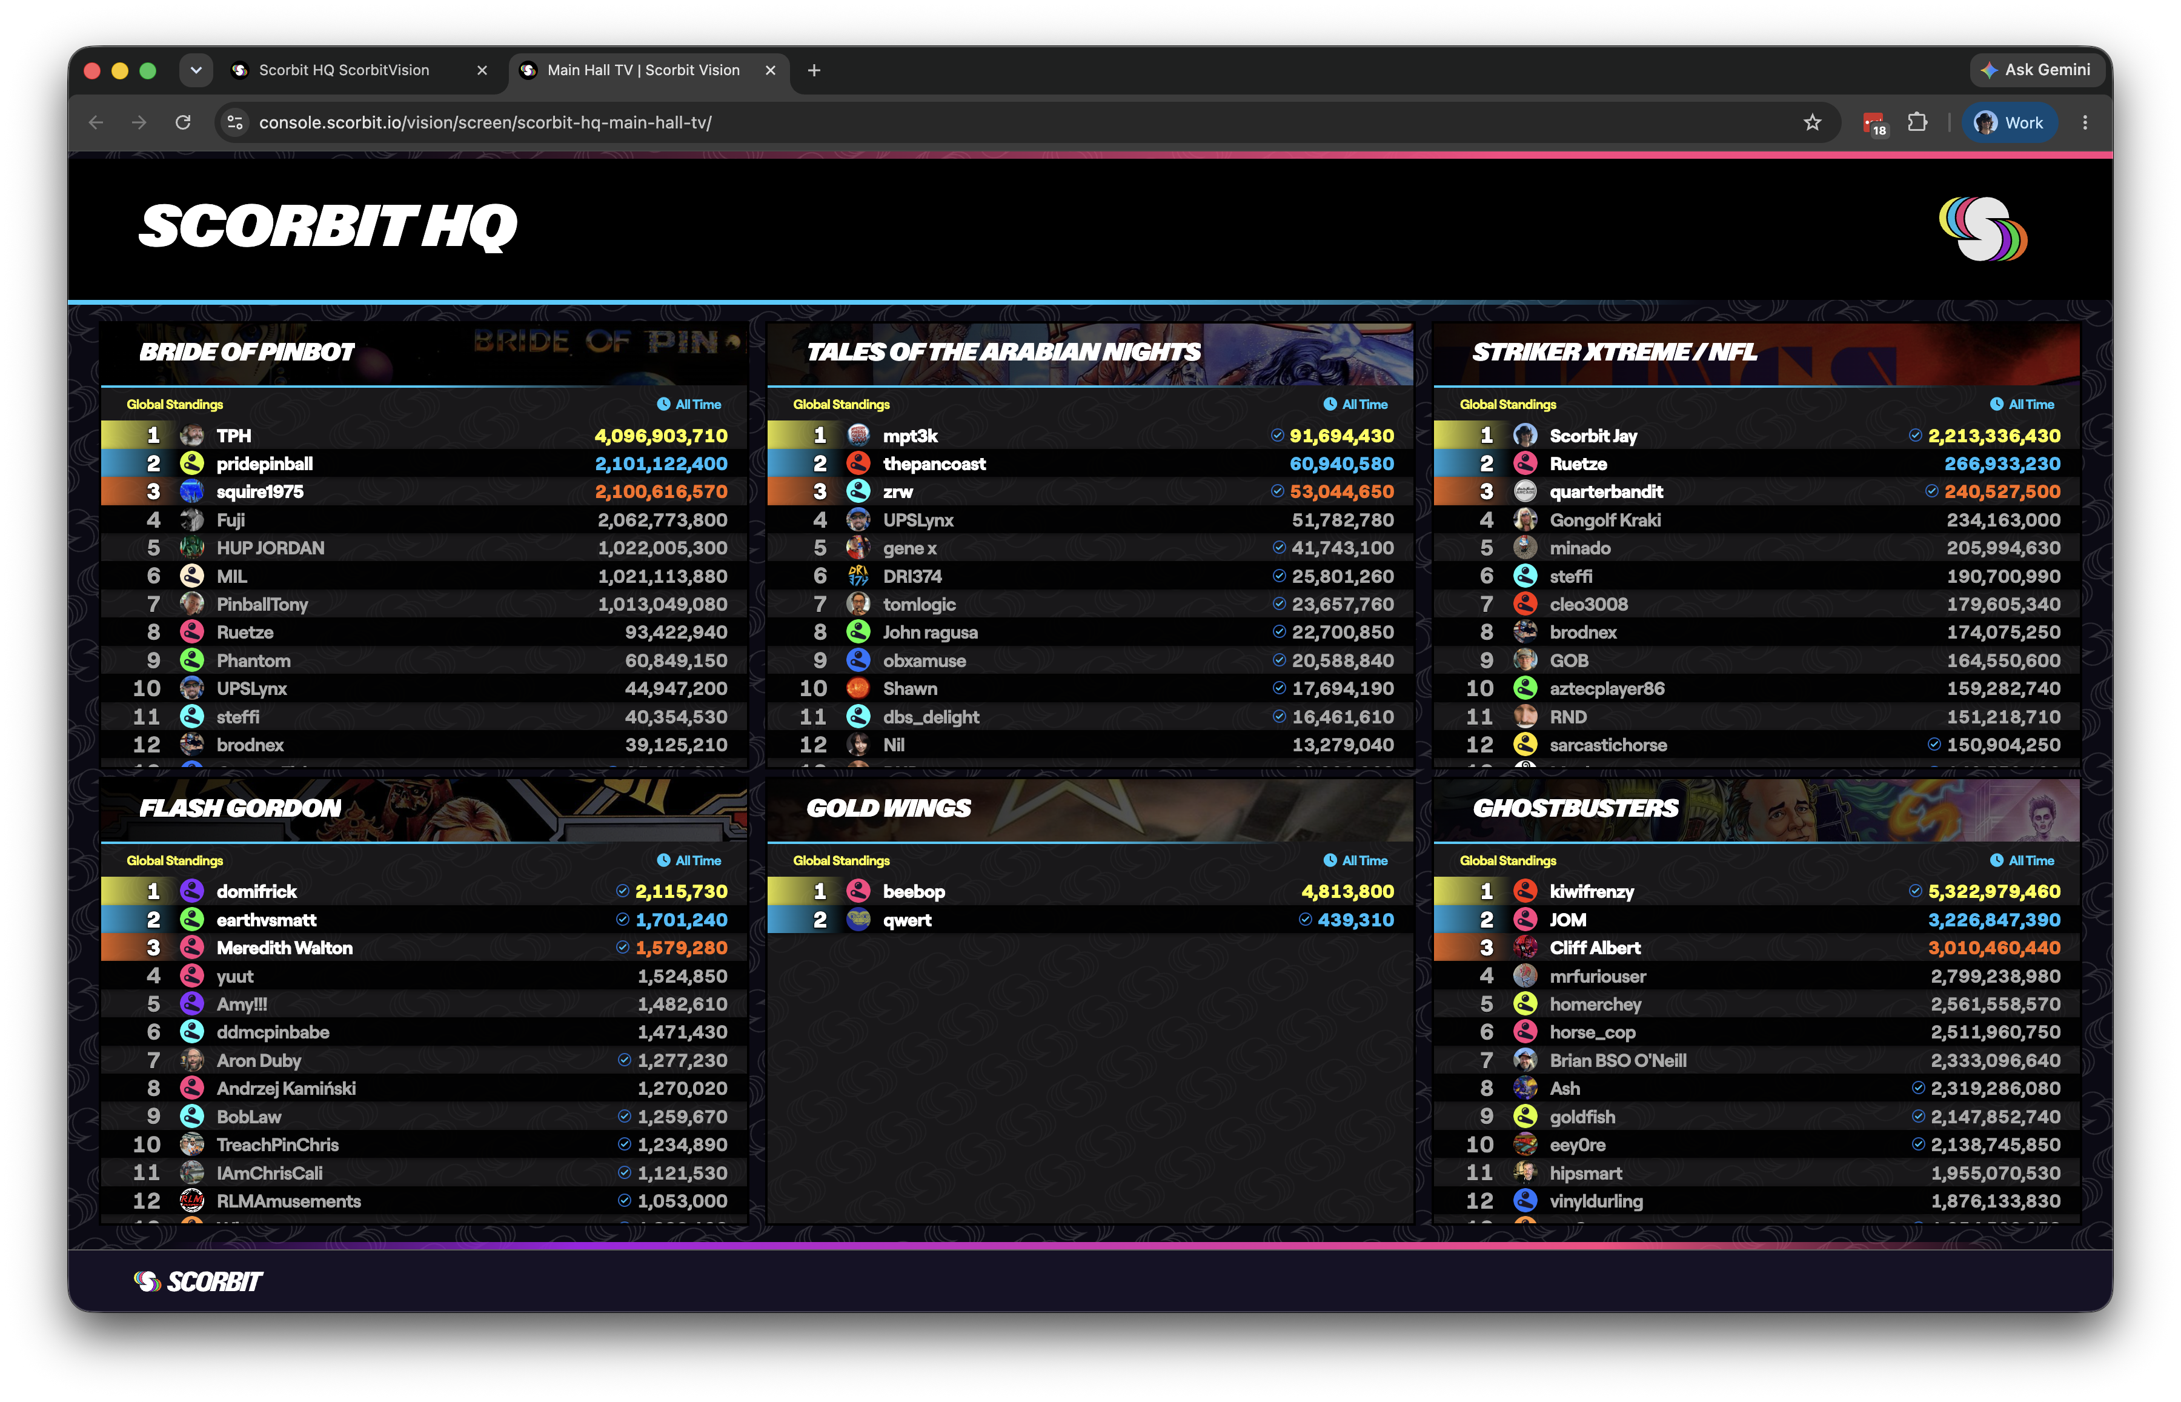Image resolution: width=2181 pixels, height=1402 pixels.
Task: Click the Scorbit logo in the footer
Action: pos(199,1281)
